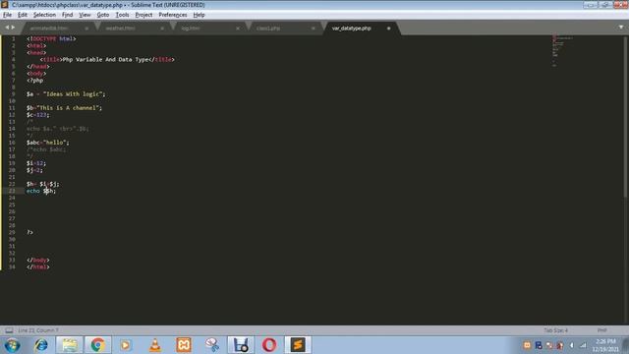Toggle side bar icon in status bar
Viewport: 629px width, 354px height.
9,330
